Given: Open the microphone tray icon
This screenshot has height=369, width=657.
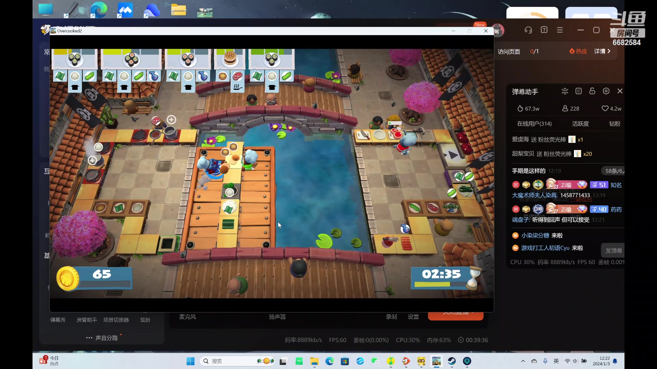Looking at the screenshot, I should pos(545,361).
